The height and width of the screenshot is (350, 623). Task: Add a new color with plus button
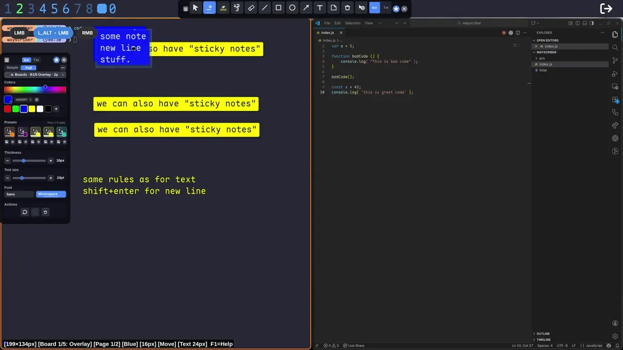56,109
